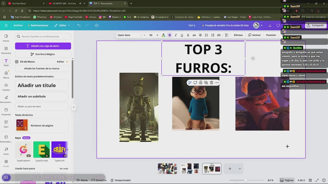This screenshot has height=184, width=328.
Task: Open text color picker
Action: coord(163,35)
